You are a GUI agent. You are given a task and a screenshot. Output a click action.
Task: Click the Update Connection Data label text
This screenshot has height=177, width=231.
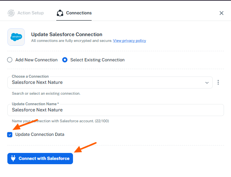pos(40,134)
